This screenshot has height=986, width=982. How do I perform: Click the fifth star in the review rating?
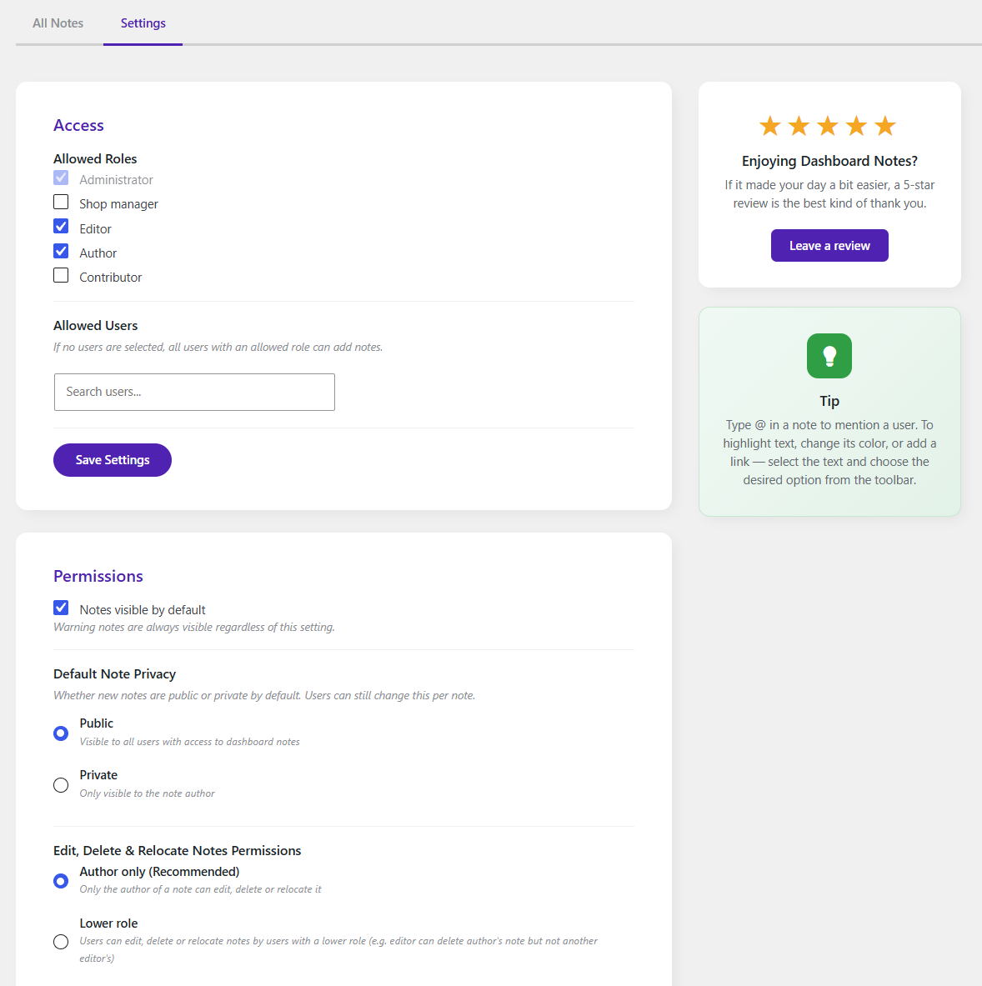884,125
